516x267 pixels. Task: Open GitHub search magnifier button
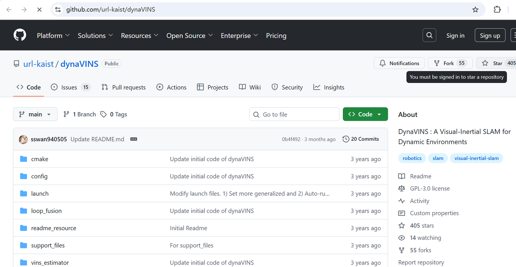point(429,35)
